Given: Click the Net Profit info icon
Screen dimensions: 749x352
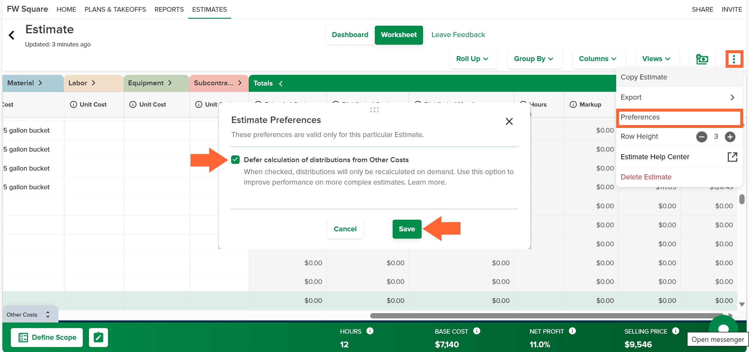Looking at the screenshot, I should click(572, 331).
